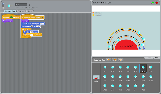Click the 0.1 seconds field in 'espere' block
The height and width of the screenshot is (94, 161).
pos(31,35)
